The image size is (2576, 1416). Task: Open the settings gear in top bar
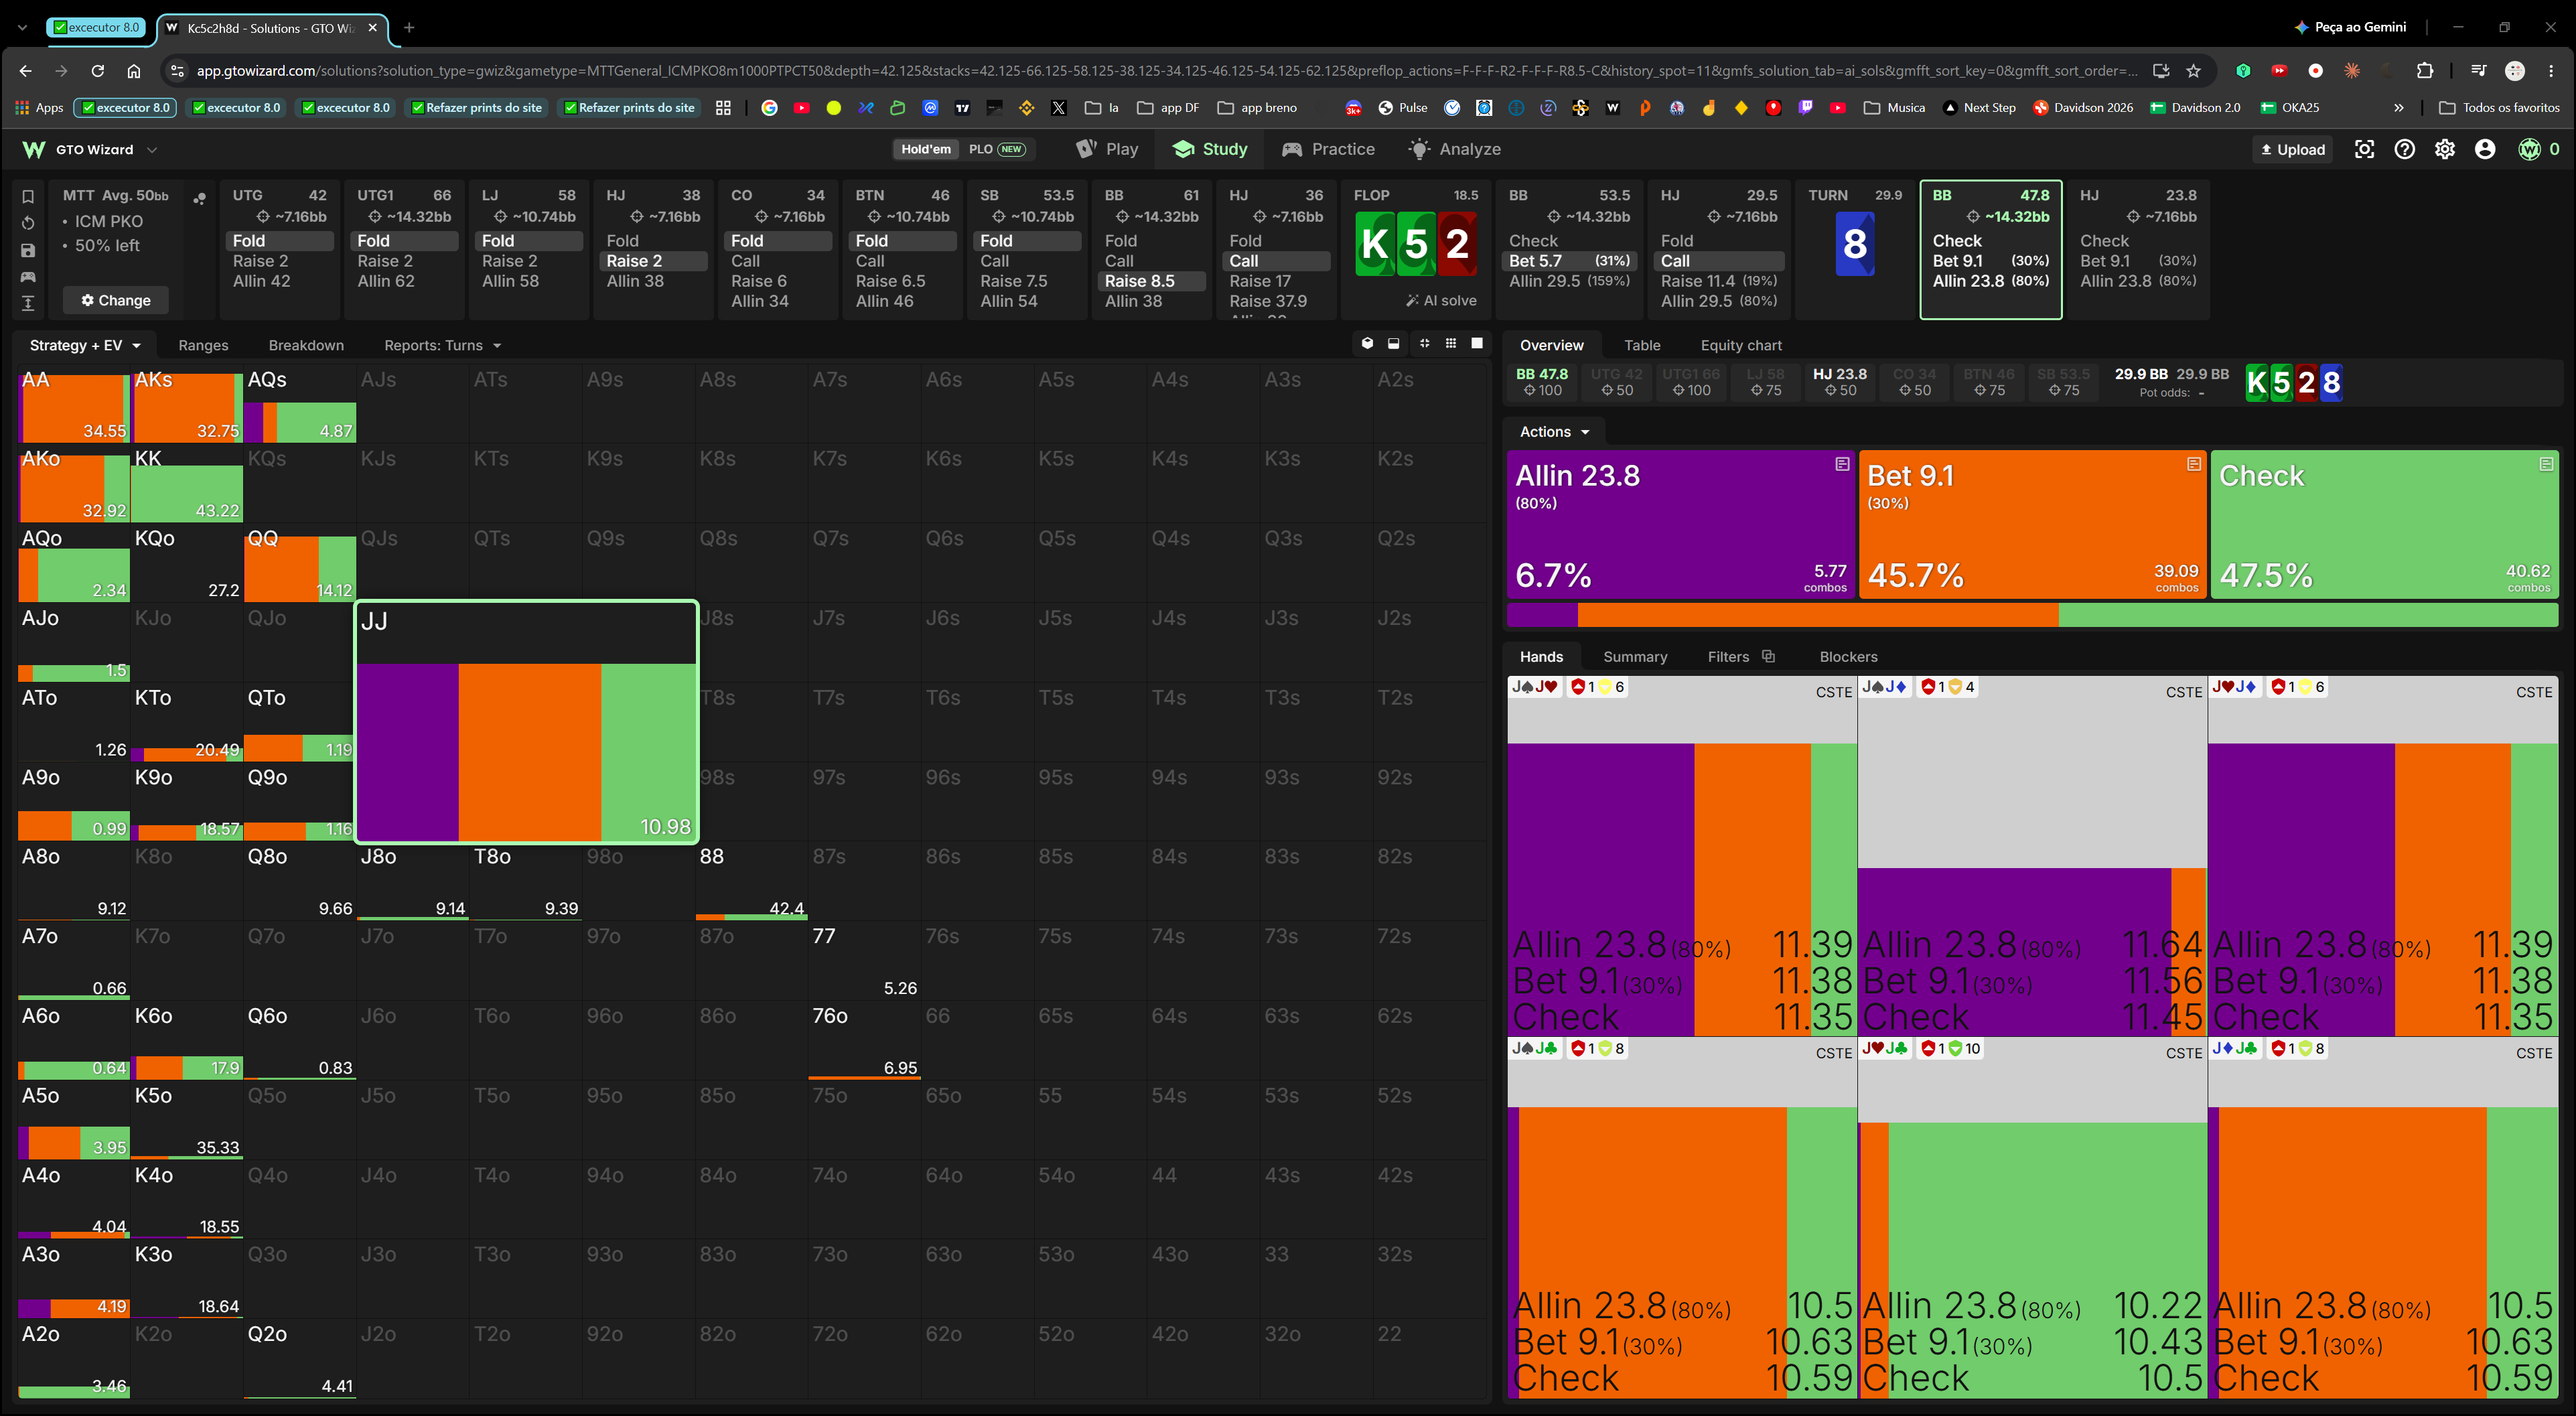click(x=2444, y=149)
